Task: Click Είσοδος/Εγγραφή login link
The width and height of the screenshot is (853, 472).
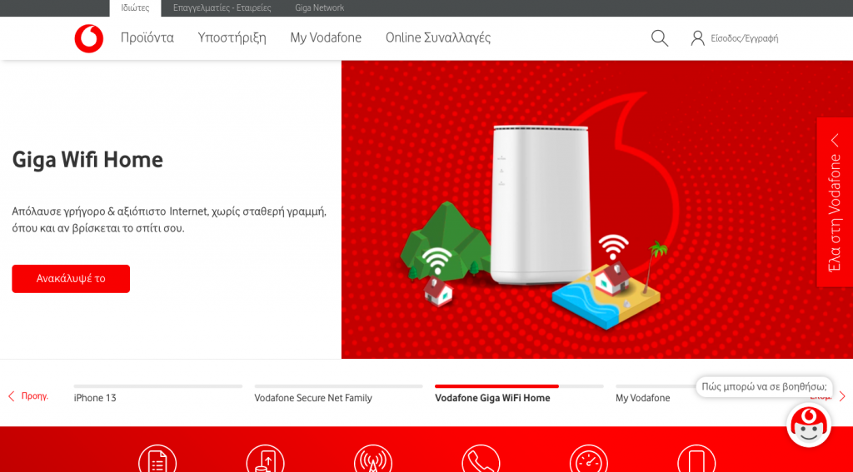Action: pos(744,38)
